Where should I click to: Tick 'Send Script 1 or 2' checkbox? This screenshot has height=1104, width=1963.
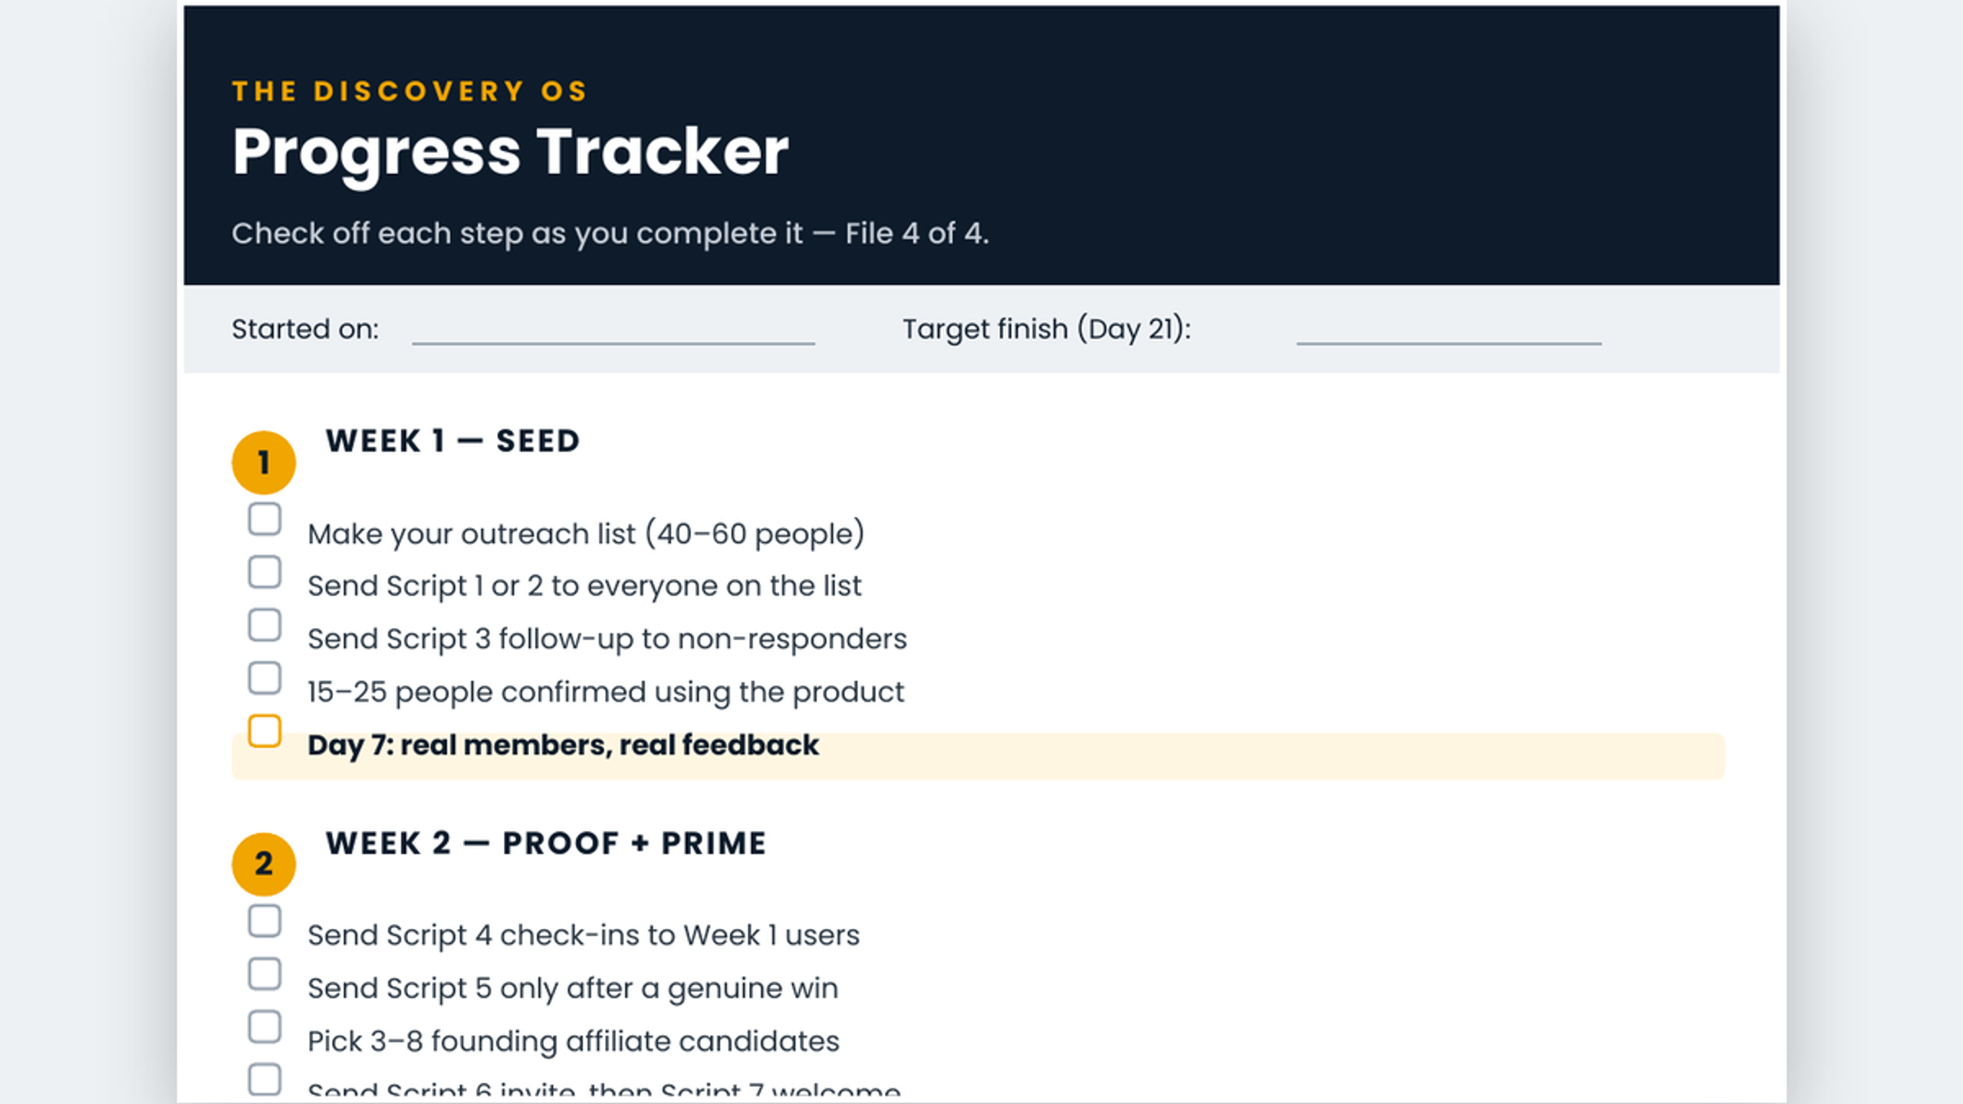pyautogui.click(x=265, y=572)
